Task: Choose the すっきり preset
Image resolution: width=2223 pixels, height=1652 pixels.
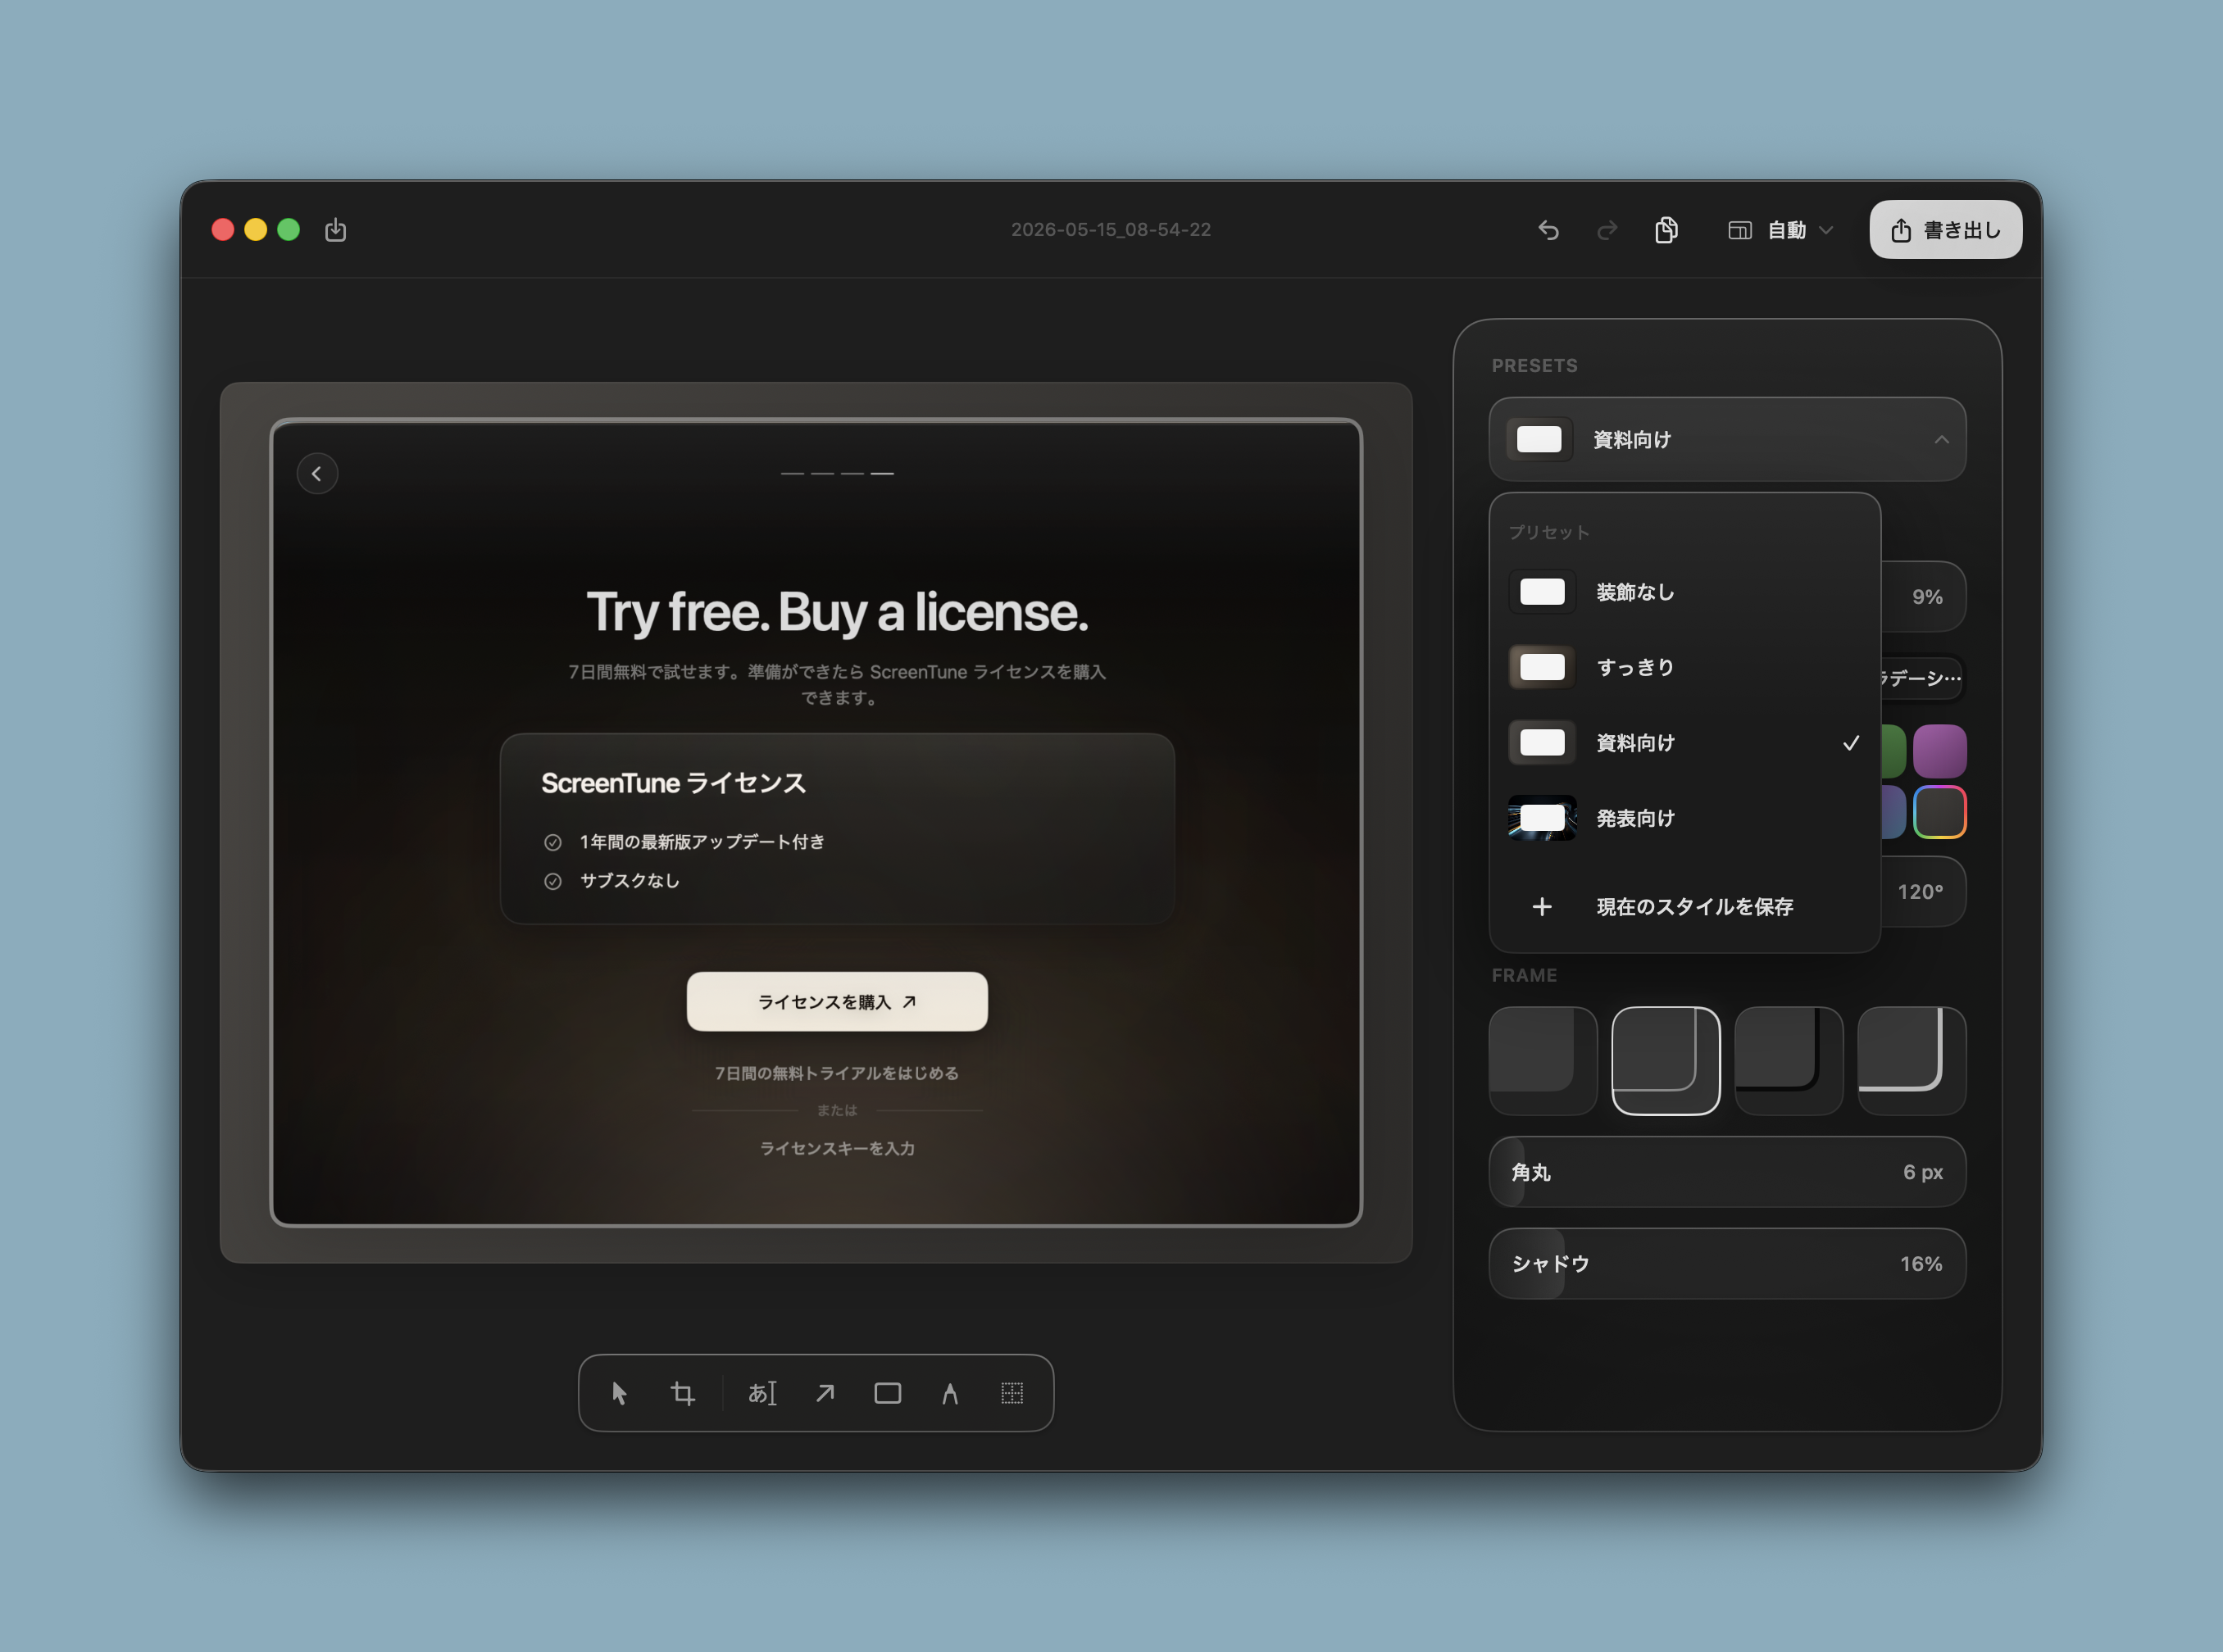Action: click(1684, 667)
